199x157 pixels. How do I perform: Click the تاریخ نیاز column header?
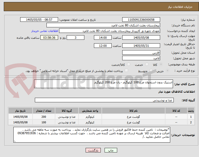pos(20,111)
